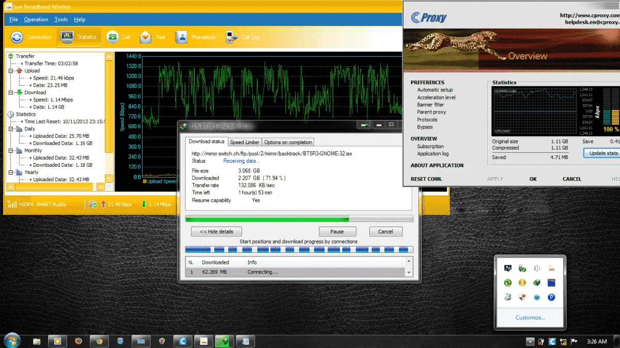Click the status bar download speed arrow
620x348 pixels.
(144, 204)
